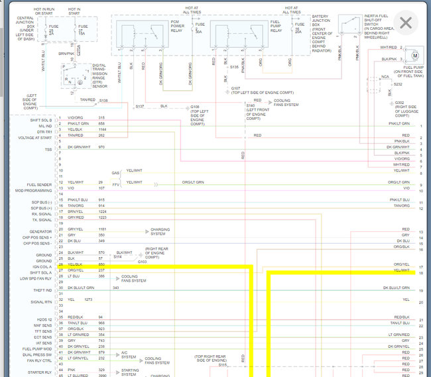Click the RX SIGNAL label
431x377 pixels.
[42, 214]
